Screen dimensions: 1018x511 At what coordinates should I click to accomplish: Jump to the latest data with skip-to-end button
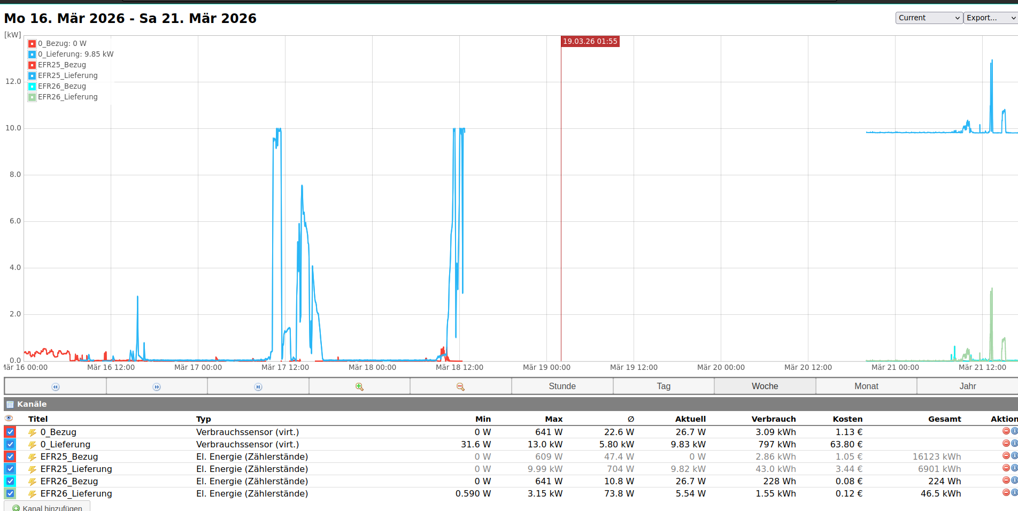(258, 386)
